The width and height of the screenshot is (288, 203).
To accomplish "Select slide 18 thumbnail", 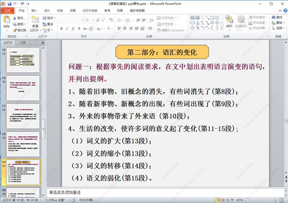I will tap(23, 144).
